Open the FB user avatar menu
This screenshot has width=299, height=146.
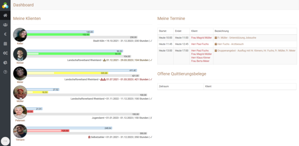pyautogui.click(x=5, y=141)
